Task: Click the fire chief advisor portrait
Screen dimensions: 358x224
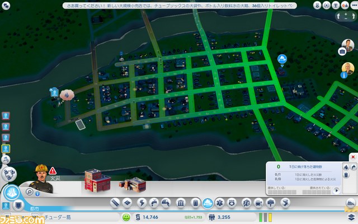Action: pos(41,179)
